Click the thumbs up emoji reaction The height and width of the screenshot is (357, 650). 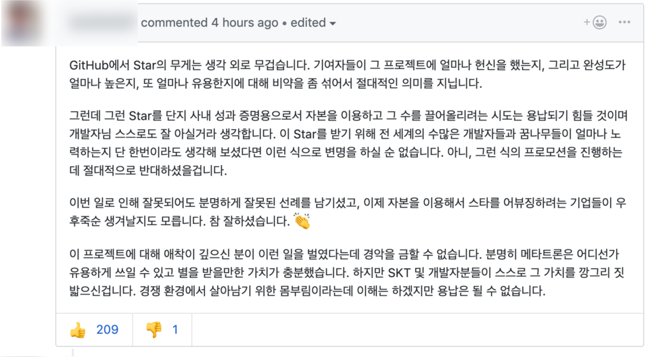tap(78, 330)
